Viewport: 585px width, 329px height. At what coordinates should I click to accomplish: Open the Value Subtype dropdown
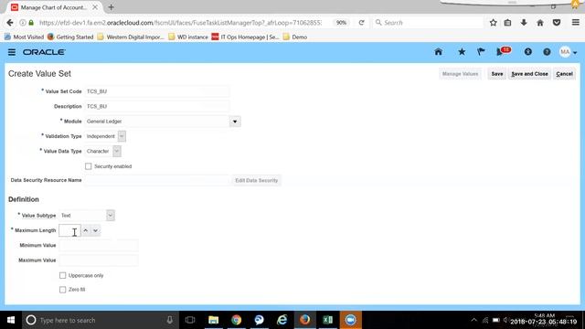click(x=110, y=216)
